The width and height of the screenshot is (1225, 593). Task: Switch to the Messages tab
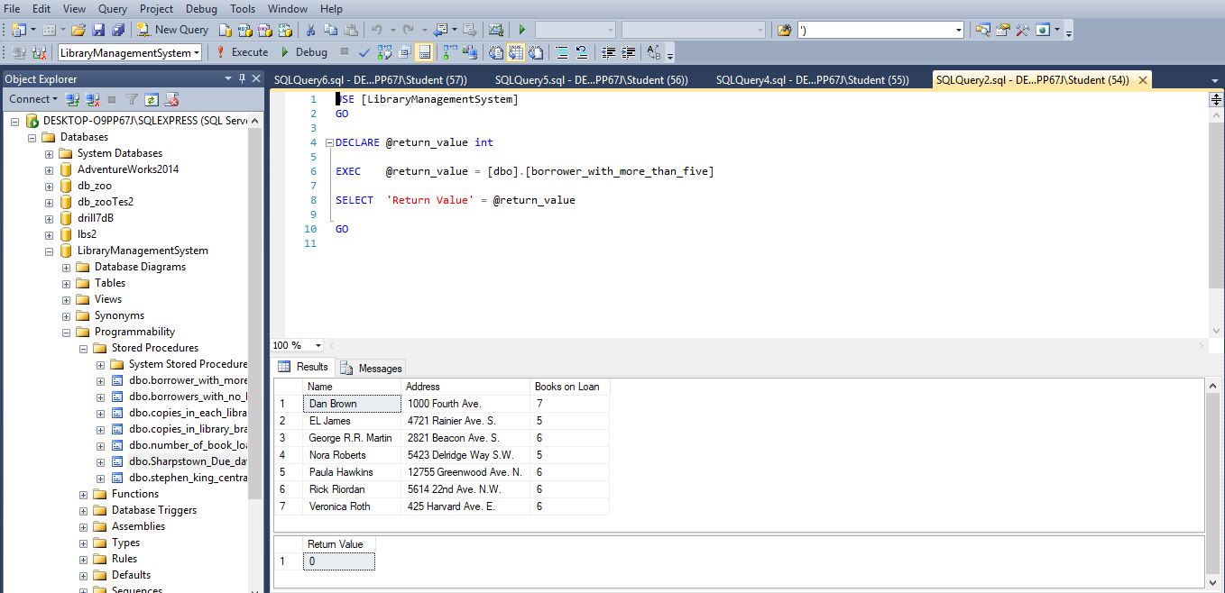point(372,368)
